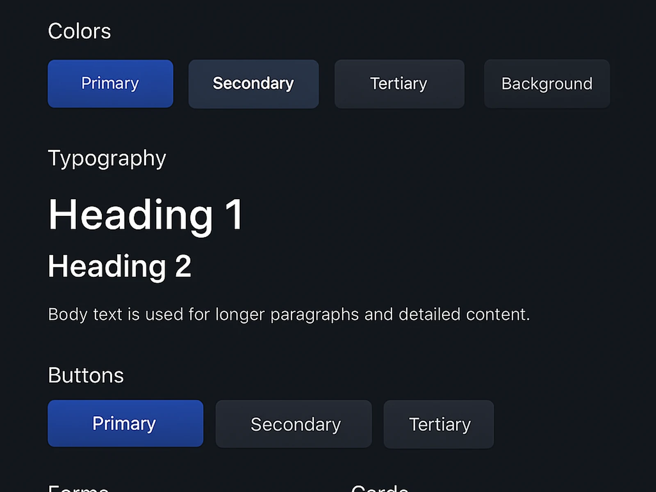Image resolution: width=656 pixels, height=492 pixels.
Task: Click the word "used" in body text
Action: 164,314
